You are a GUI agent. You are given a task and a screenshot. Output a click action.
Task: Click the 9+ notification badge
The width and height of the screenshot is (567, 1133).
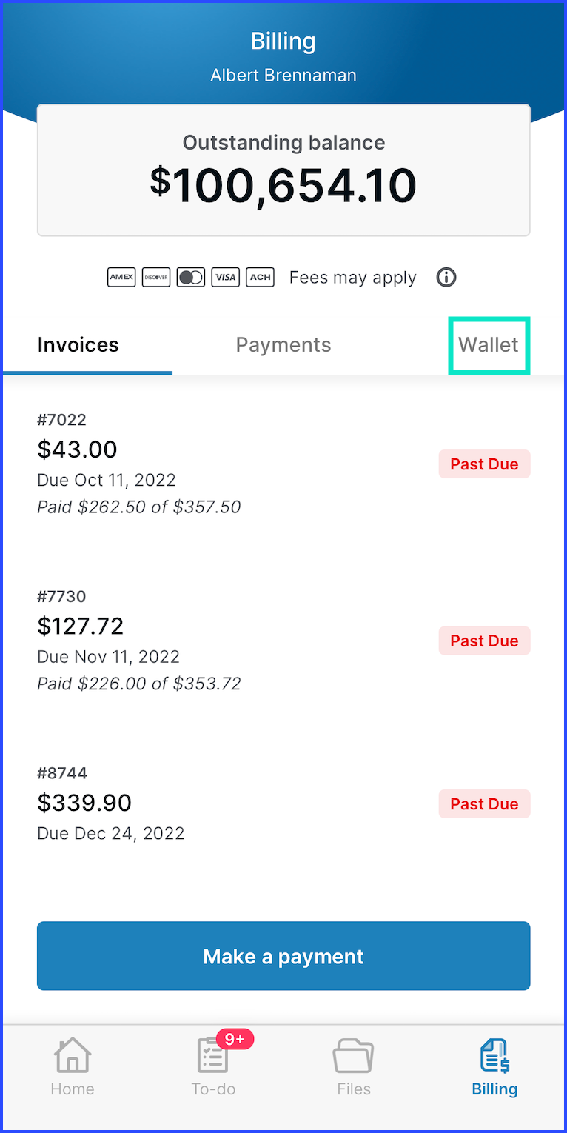235,1039
